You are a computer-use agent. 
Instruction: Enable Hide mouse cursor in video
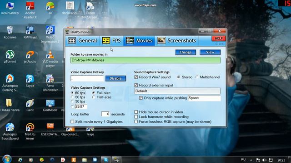(136, 112)
